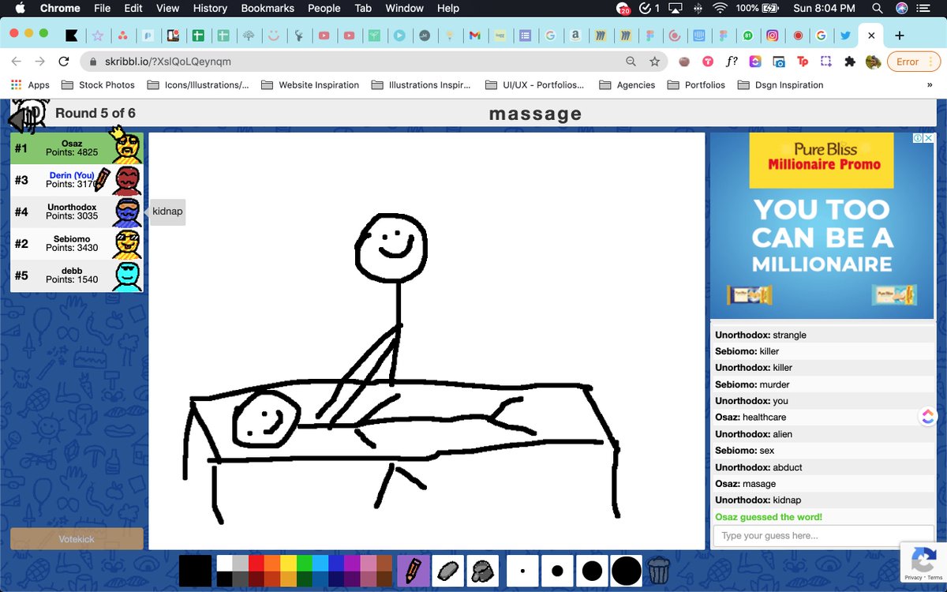This screenshot has height=592, width=947.
Task: Select player debb in the scoreboard
Action: coord(77,276)
